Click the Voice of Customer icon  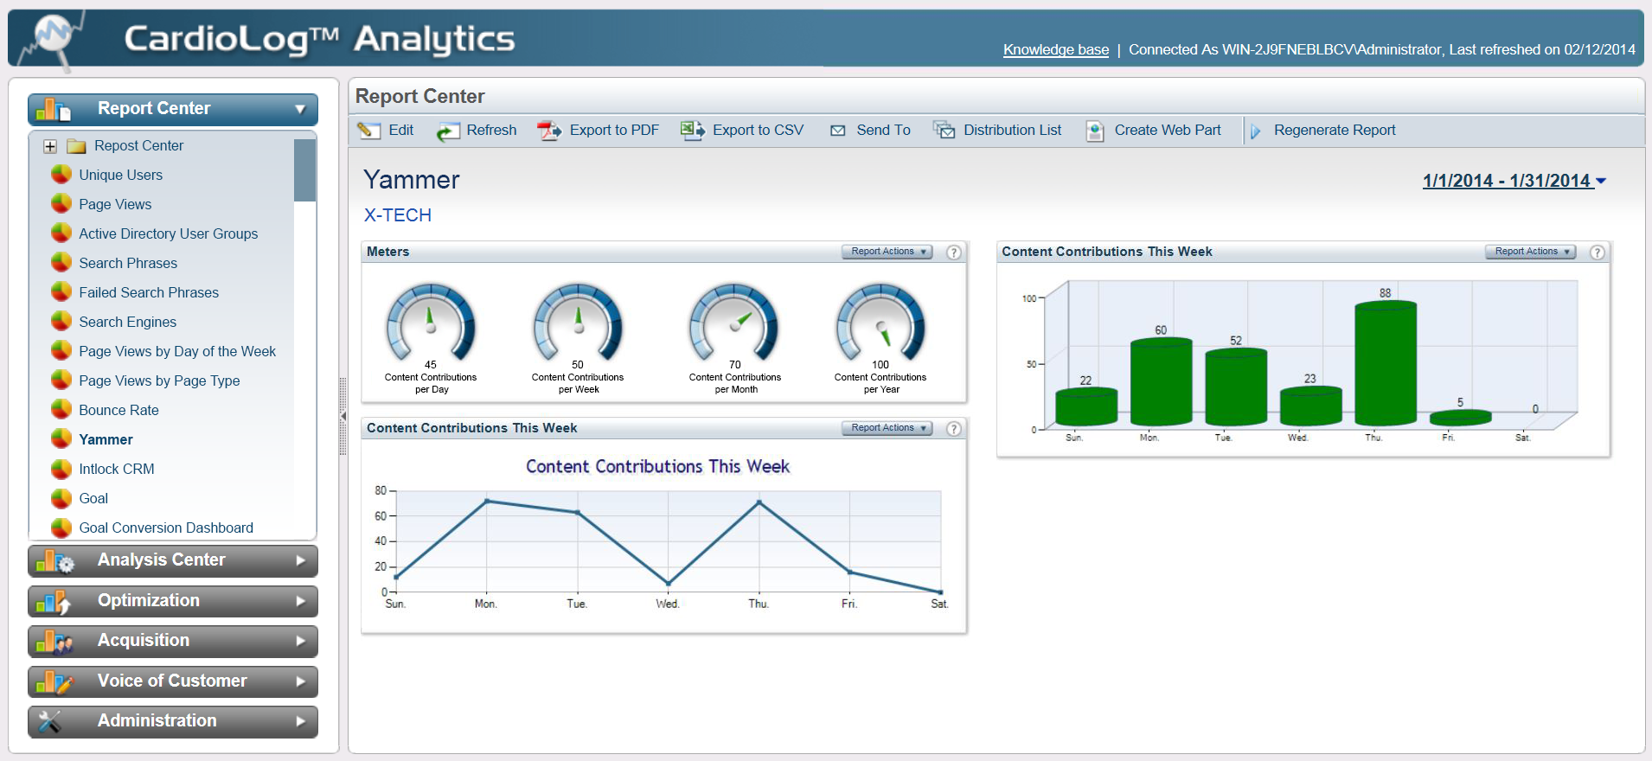(54, 682)
